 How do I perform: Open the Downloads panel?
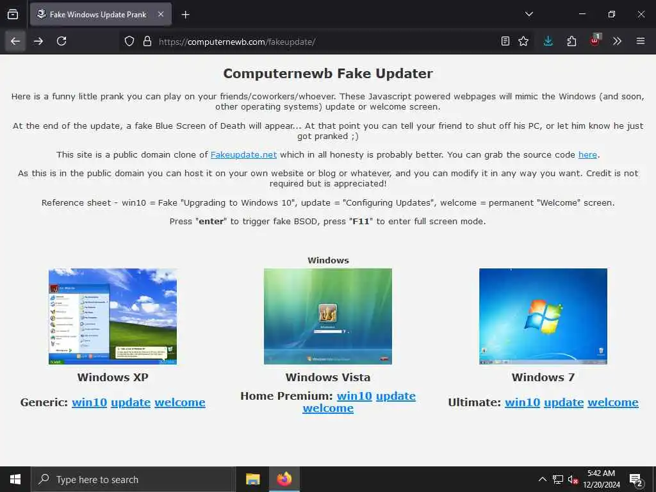pyautogui.click(x=548, y=41)
